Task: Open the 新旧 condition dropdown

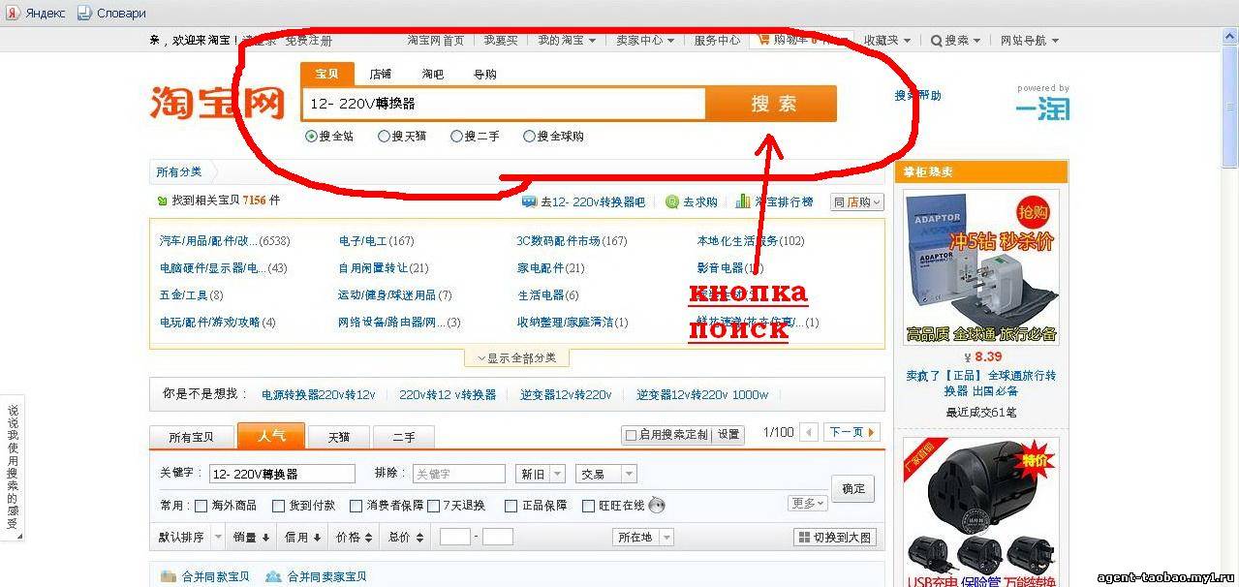Action: point(541,474)
